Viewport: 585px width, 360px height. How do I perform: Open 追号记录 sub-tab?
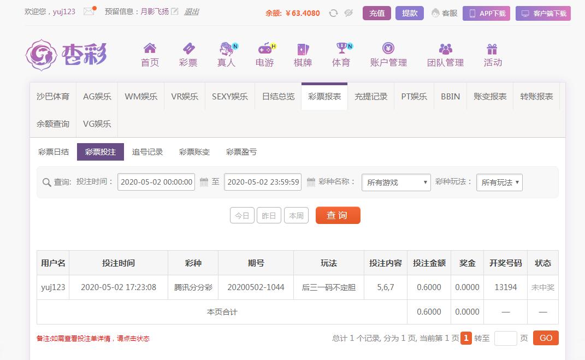point(147,152)
